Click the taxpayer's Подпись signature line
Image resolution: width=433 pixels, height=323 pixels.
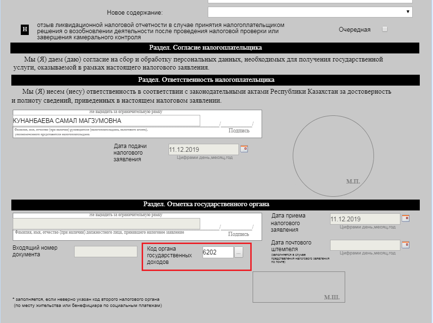click(x=236, y=124)
